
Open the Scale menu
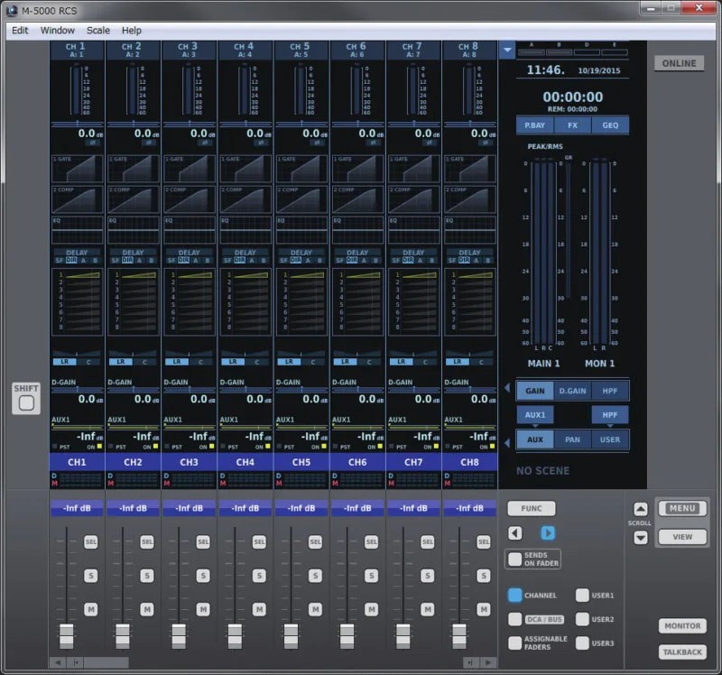tap(98, 31)
